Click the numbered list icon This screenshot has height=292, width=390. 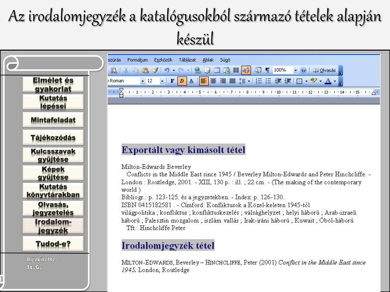tap(259, 81)
